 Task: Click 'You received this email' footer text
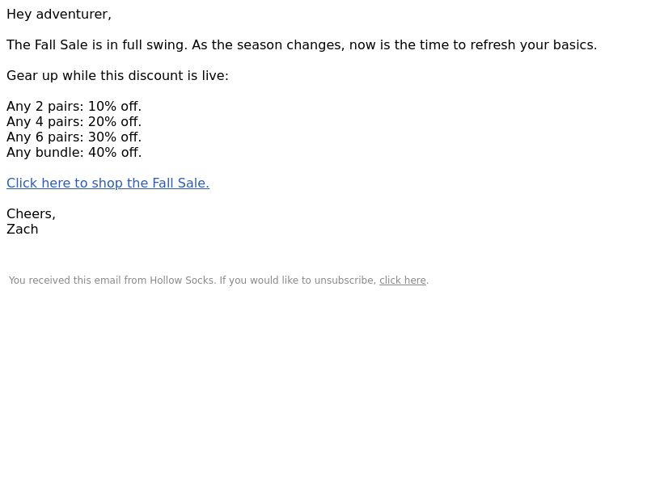pos(66,280)
